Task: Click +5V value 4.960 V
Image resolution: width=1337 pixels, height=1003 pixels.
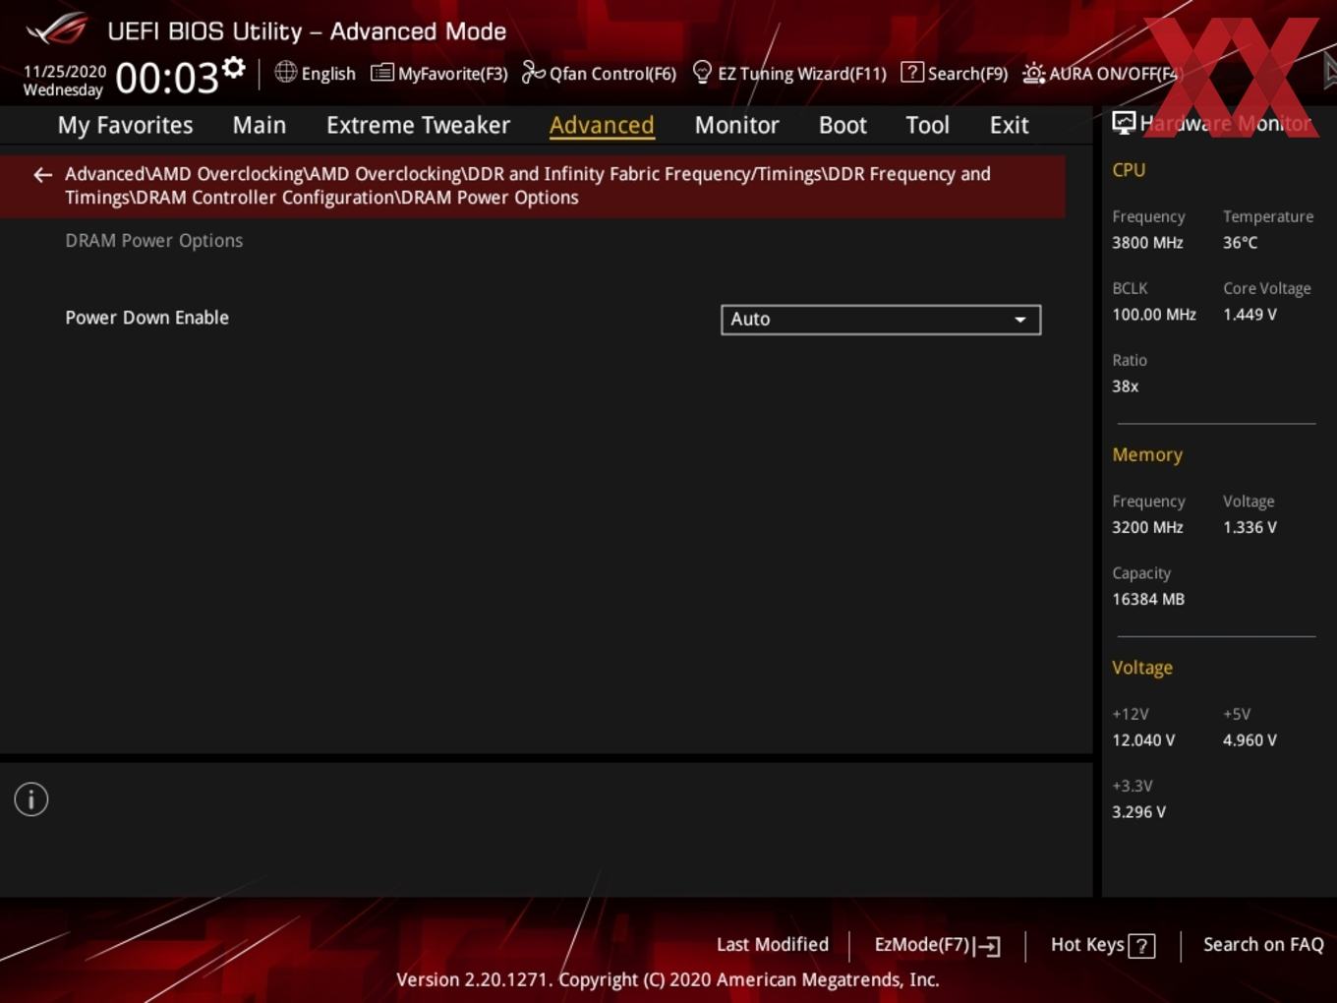Action: click(x=1250, y=739)
